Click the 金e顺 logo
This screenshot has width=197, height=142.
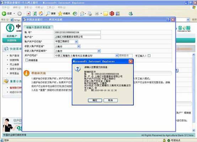pyautogui.click(x=184, y=28)
